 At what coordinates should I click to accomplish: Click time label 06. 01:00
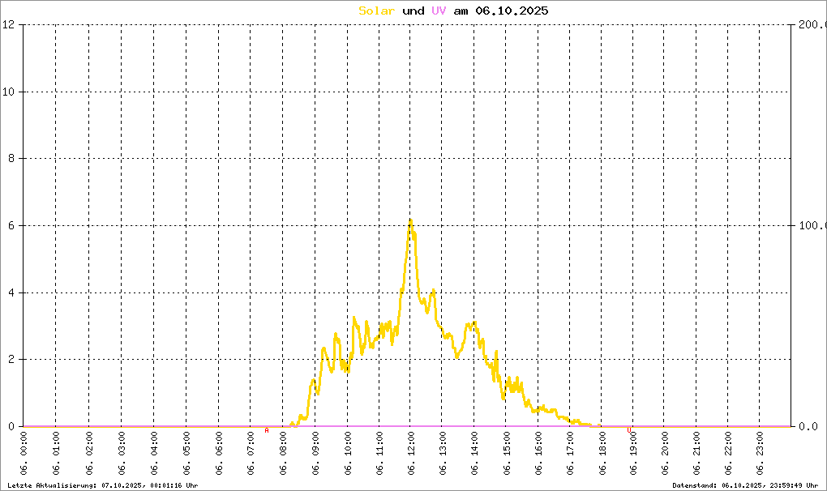pos(55,453)
